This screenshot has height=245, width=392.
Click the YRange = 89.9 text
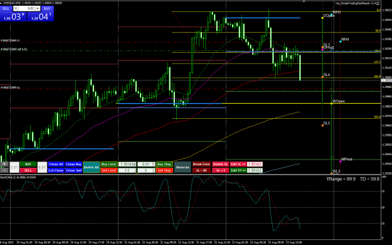click(341, 179)
